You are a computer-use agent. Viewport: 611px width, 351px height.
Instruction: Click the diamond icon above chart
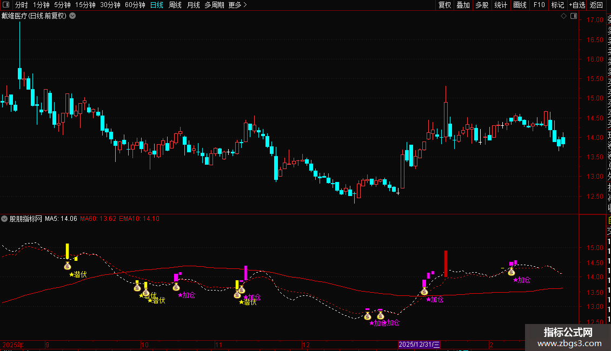tap(563, 16)
